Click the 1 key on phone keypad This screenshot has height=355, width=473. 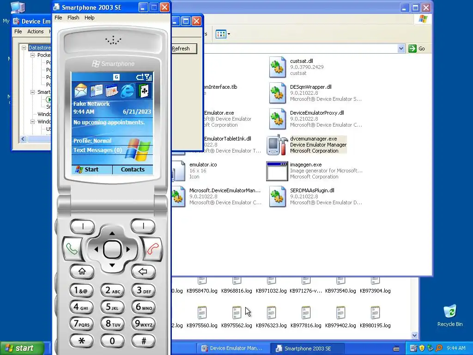pos(81,290)
